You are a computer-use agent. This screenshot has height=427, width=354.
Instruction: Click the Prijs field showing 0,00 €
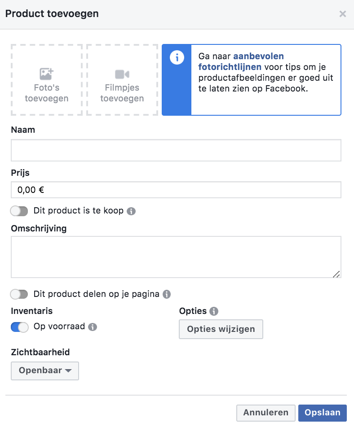point(175,189)
